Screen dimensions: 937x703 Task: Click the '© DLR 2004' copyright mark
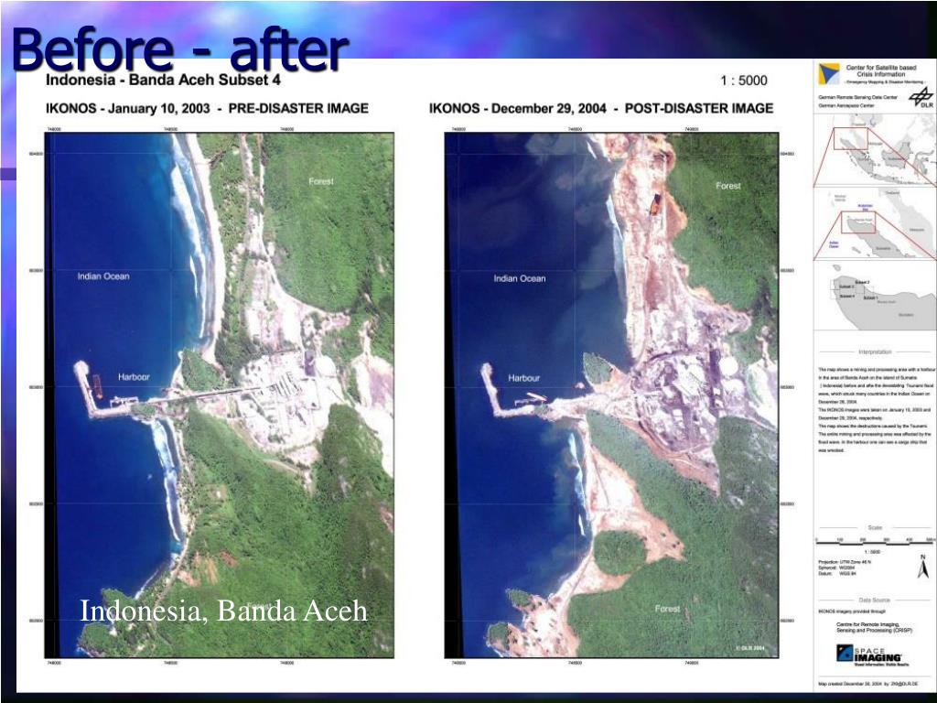(x=749, y=647)
